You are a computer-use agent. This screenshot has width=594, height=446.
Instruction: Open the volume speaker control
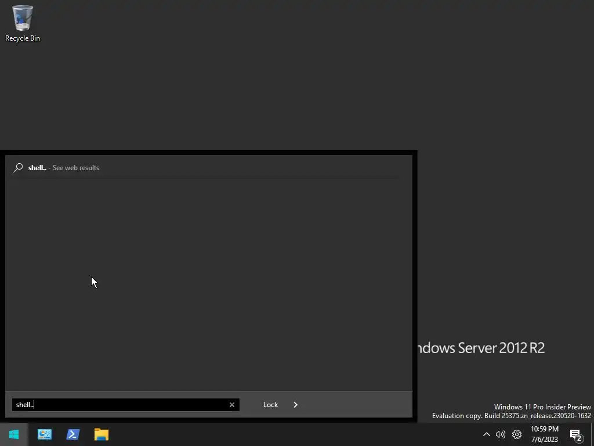click(x=501, y=434)
